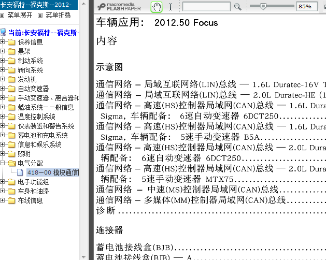The height and width of the screenshot is (260, 326).
Task: Click the 5速手动变速器 B5A line
Action: (213, 137)
